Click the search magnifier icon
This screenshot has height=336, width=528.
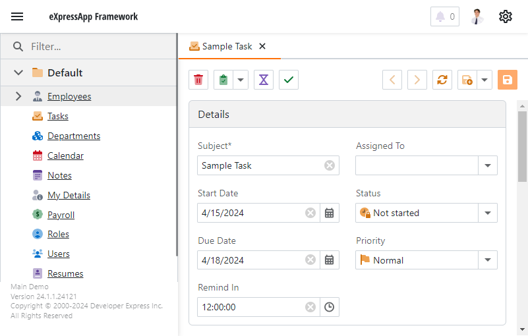click(18, 47)
